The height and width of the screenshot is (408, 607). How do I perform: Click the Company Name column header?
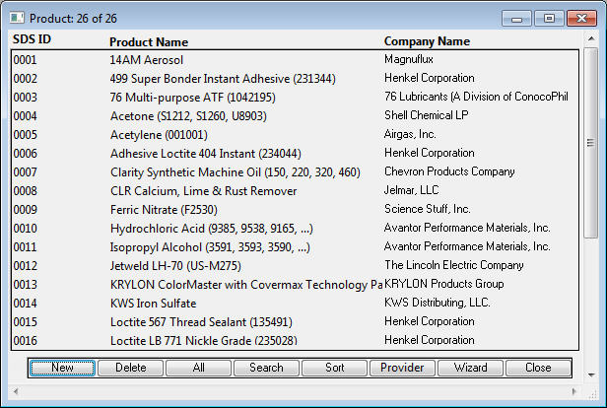pos(427,41)
